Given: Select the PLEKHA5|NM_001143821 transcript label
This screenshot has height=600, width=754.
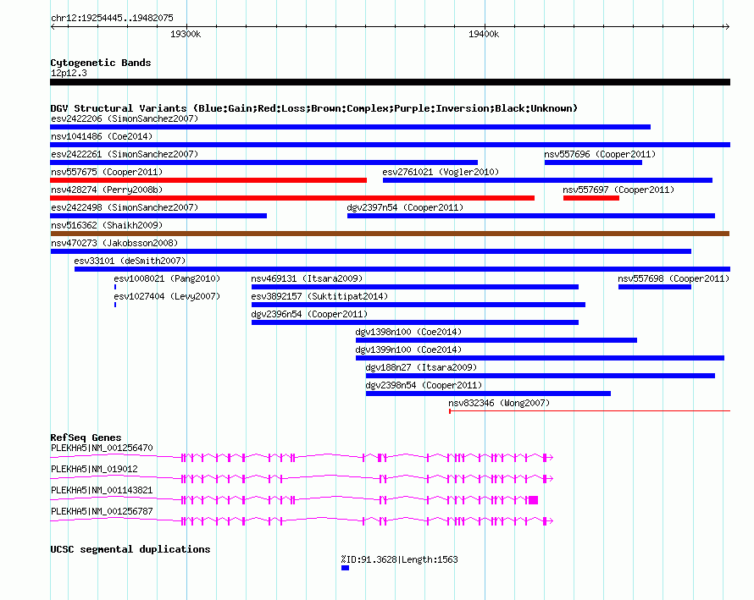Looking at the screenshot, I should coord(102,490).
